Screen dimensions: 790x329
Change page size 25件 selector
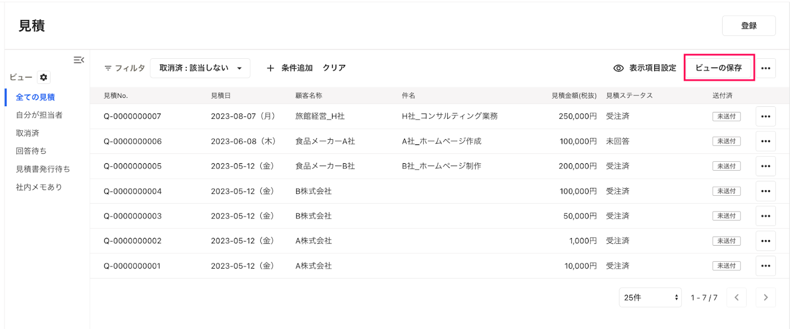point(651,298)
